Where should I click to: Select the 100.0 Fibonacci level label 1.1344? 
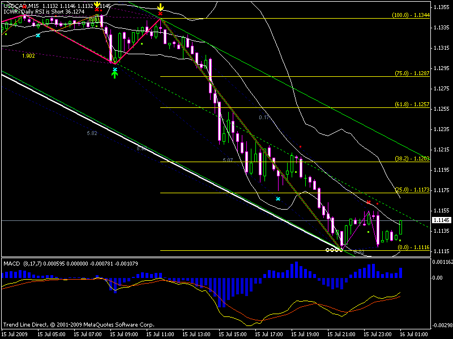click(x=411, y=16)
